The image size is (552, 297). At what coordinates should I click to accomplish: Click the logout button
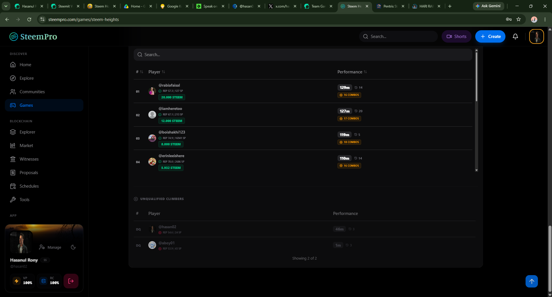(x=71, y=281)
